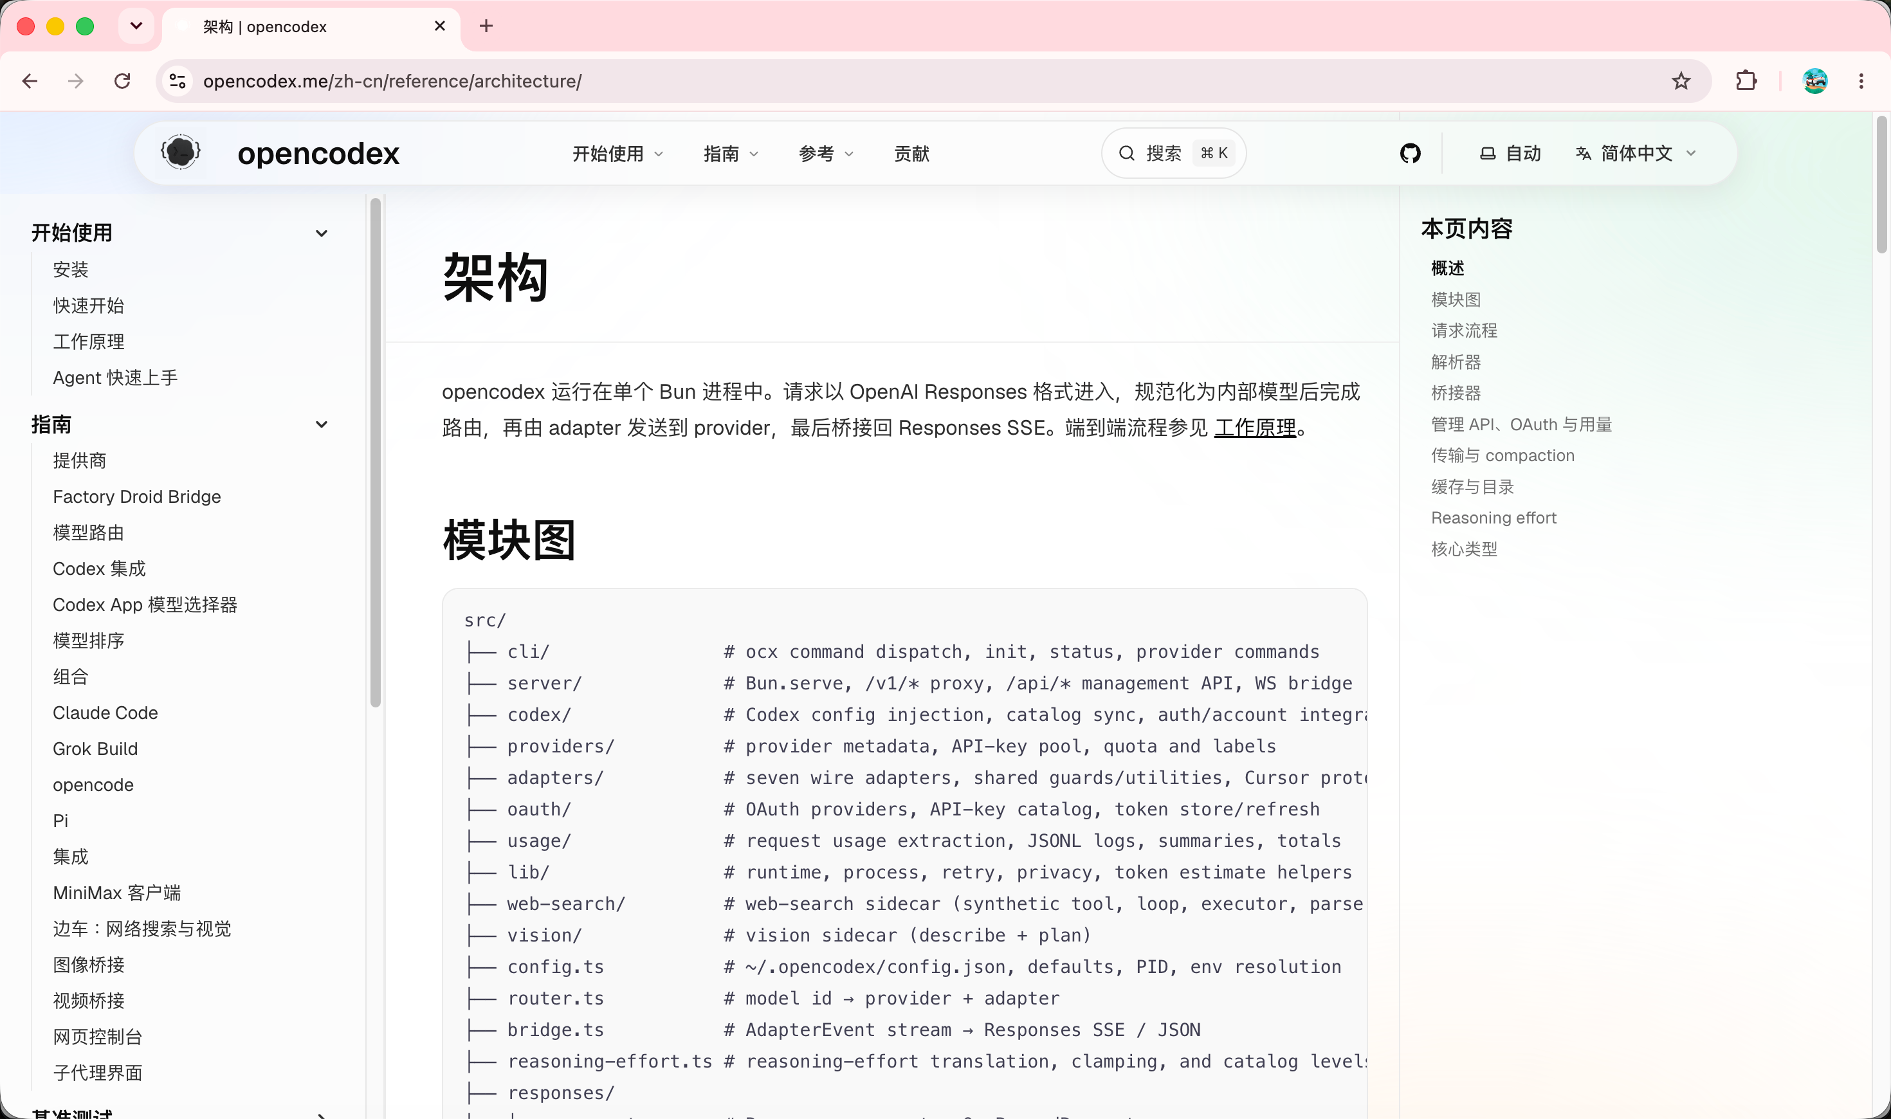This screenshot has height=1119, width=1891.
Task: Open Codex 集成 guide
Action: pyautogui.click(x=99, y=569)
